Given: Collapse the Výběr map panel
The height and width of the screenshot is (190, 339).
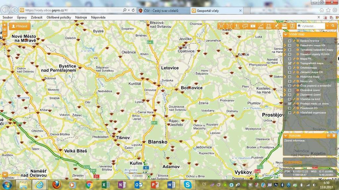Looking at the screenshot, I should click(286, 34).
